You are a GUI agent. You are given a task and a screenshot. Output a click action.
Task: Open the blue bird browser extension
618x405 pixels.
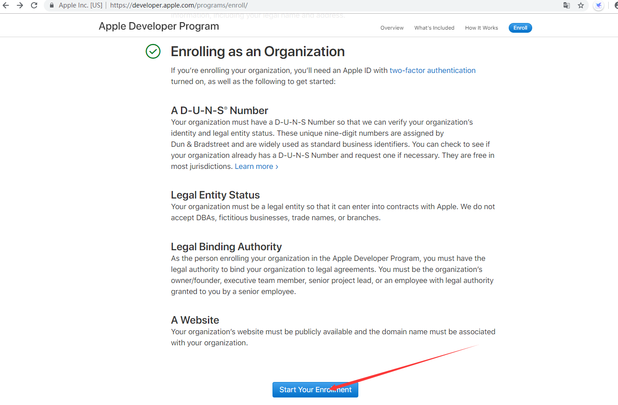point(599,5)
